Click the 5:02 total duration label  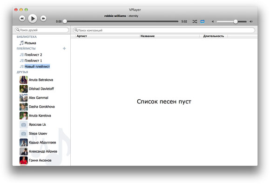[184, 21]
